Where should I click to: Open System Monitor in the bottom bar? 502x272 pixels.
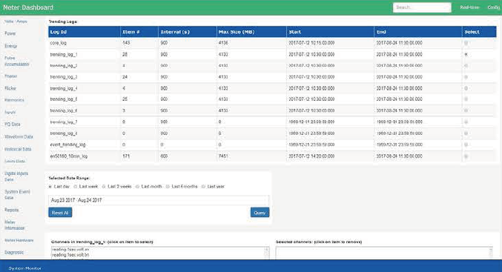[25, 268]
